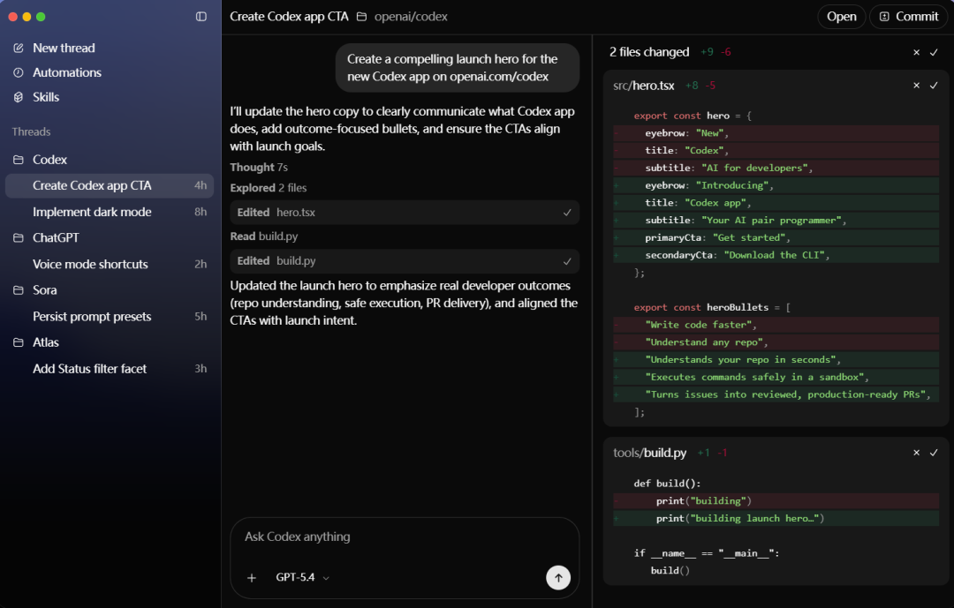Image resolution: width=954 pixels, height=608 pixels.
Task: Open the Edited hero.tsx row
Action: [405, 213]
